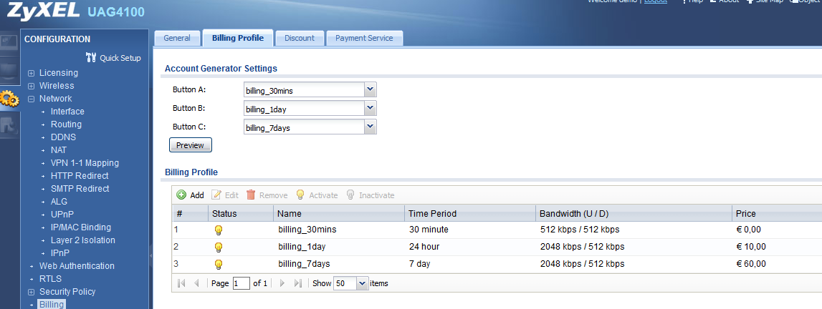Open the Button A profile dropdown
This screenshot has height=309, width=822.
tap(370, 90)
